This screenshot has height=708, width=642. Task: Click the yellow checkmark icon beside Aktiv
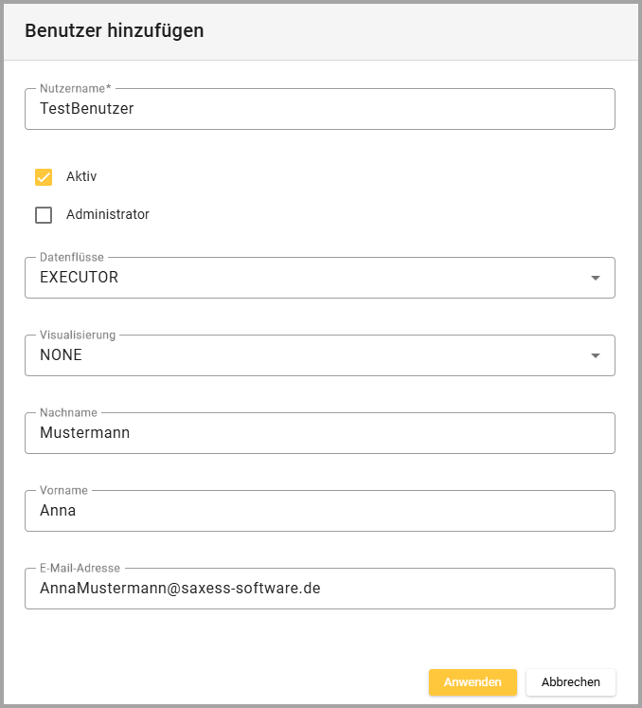click(44, 177)
